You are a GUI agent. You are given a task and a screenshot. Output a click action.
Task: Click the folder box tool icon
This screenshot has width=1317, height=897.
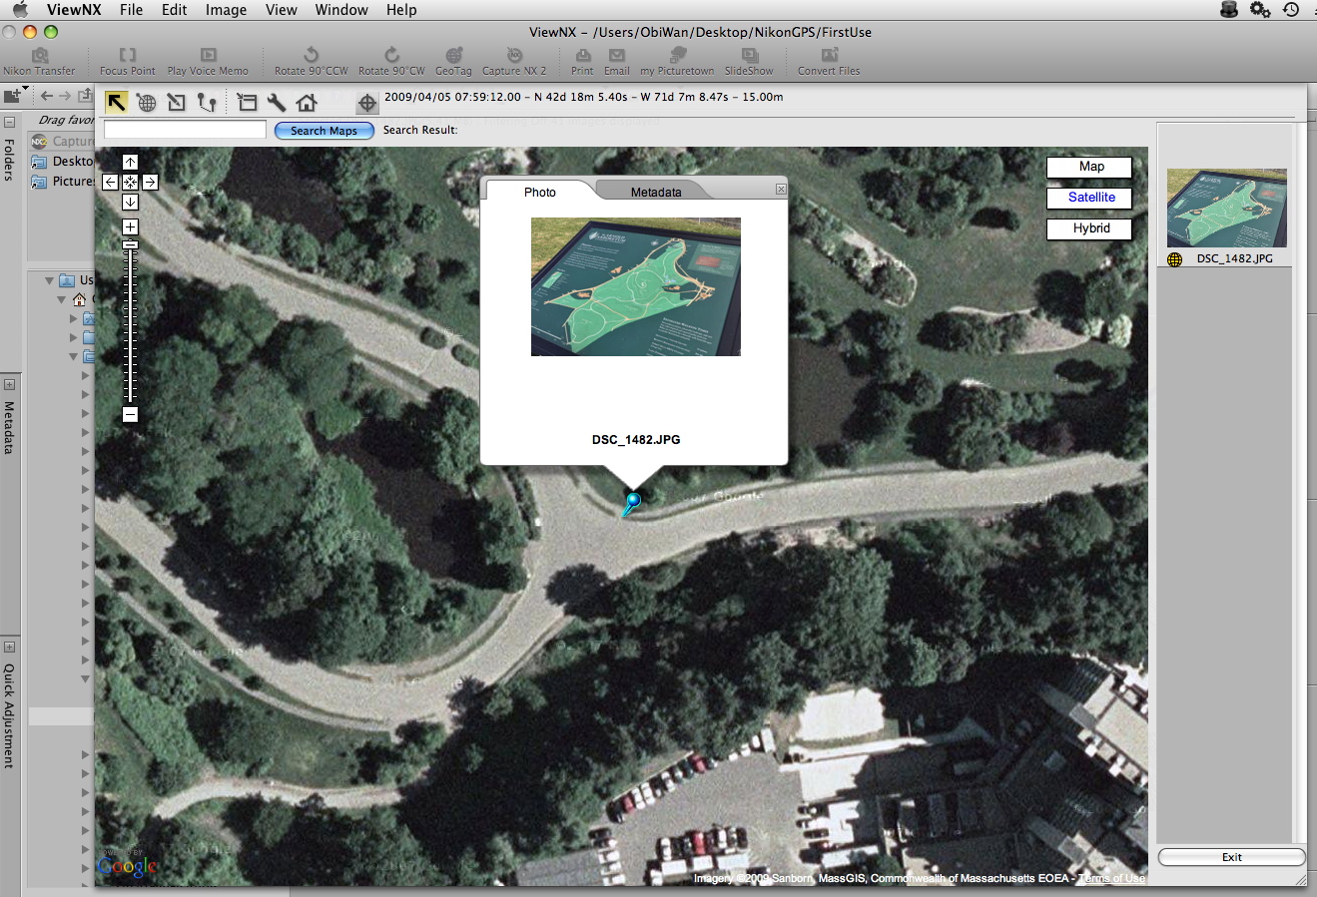coord(247,102)
